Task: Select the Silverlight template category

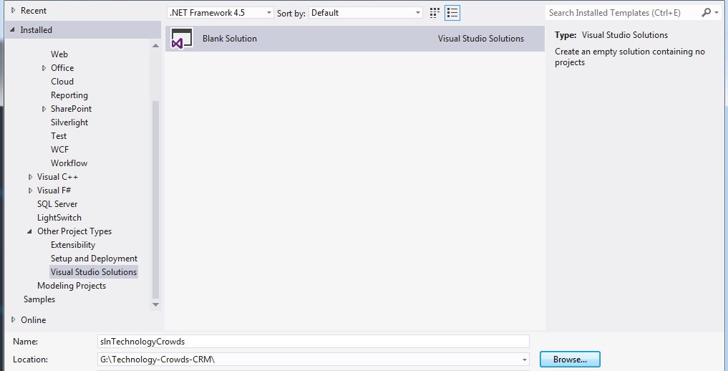Action: (x=69, y=122)
